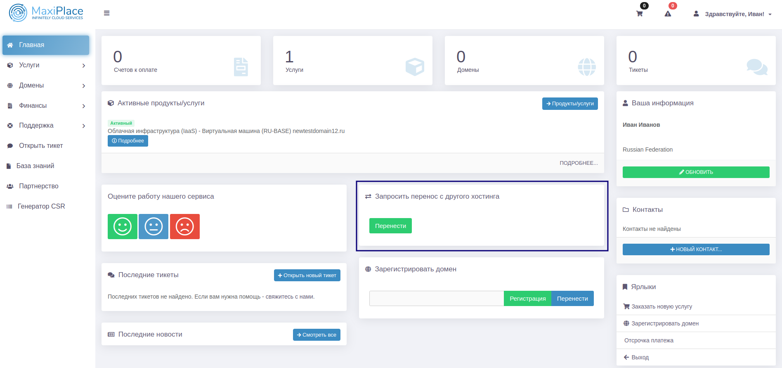Open the Счетов к оплате card

point(181,61)
